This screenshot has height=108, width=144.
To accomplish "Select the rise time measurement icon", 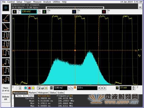I will (x=6, y=18).
